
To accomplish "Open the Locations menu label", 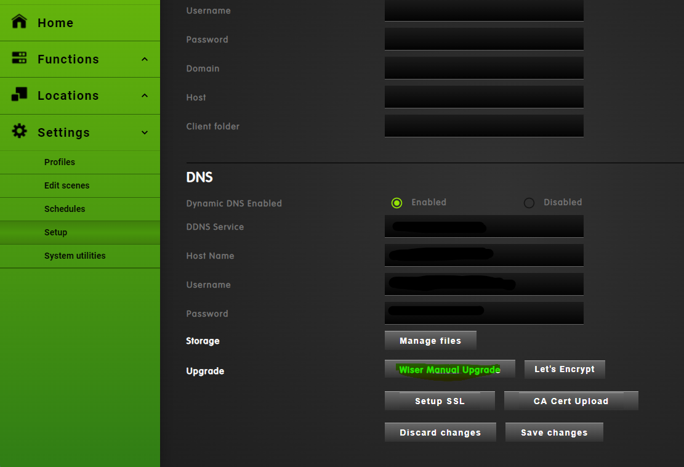I will [x=68, y=95].
